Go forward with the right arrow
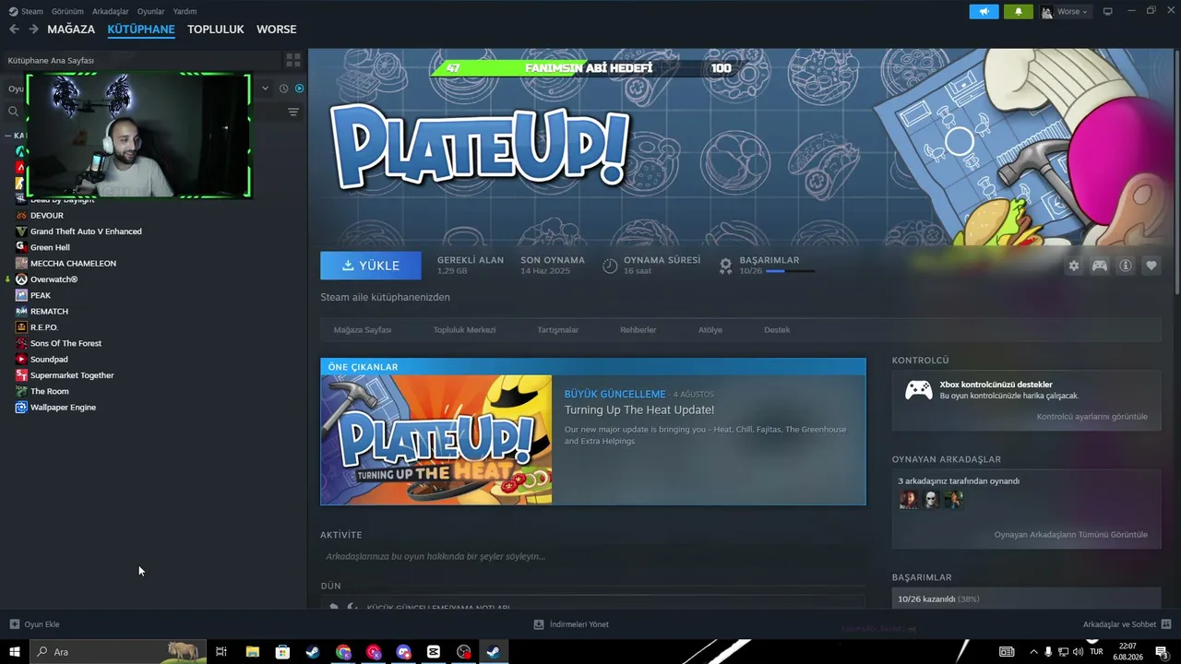The height and width of the screenshot is (664, 1181). 33,29
